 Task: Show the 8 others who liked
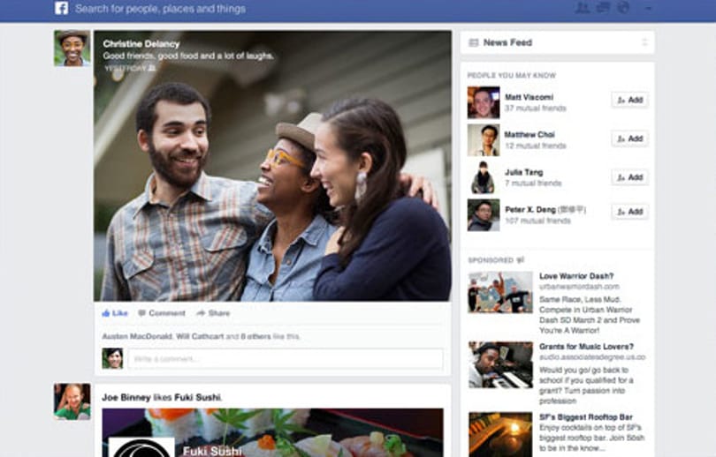coord(255,336)
